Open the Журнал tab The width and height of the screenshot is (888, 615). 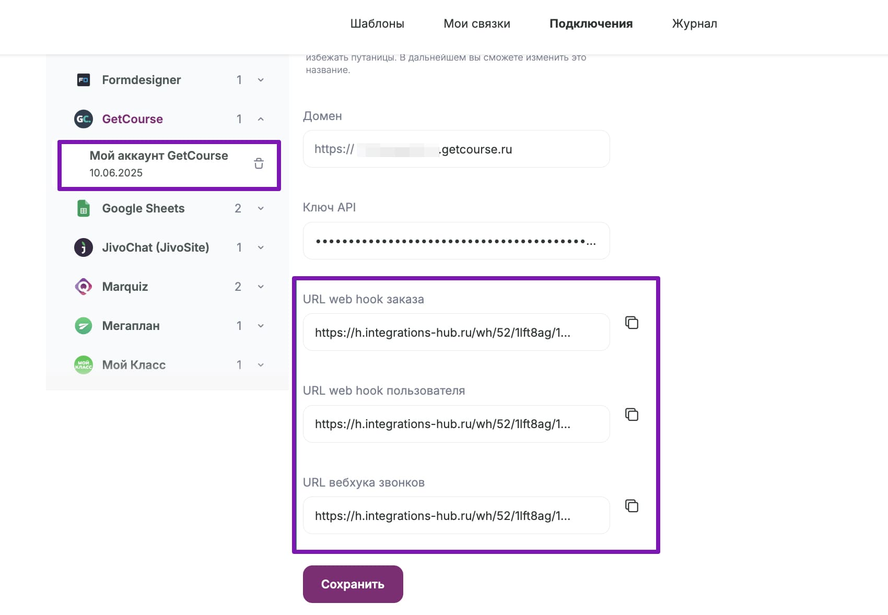[694, 23]
